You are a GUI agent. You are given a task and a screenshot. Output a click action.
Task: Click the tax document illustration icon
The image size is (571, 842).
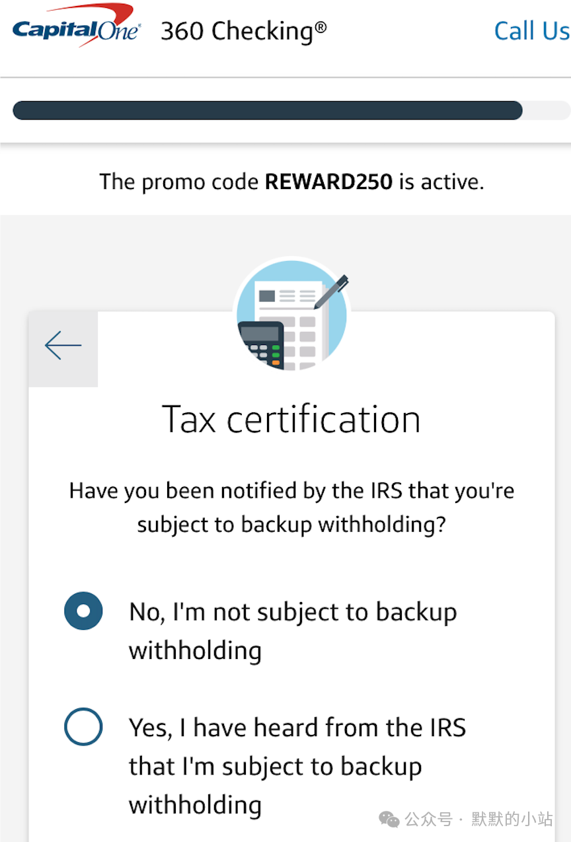291,314
